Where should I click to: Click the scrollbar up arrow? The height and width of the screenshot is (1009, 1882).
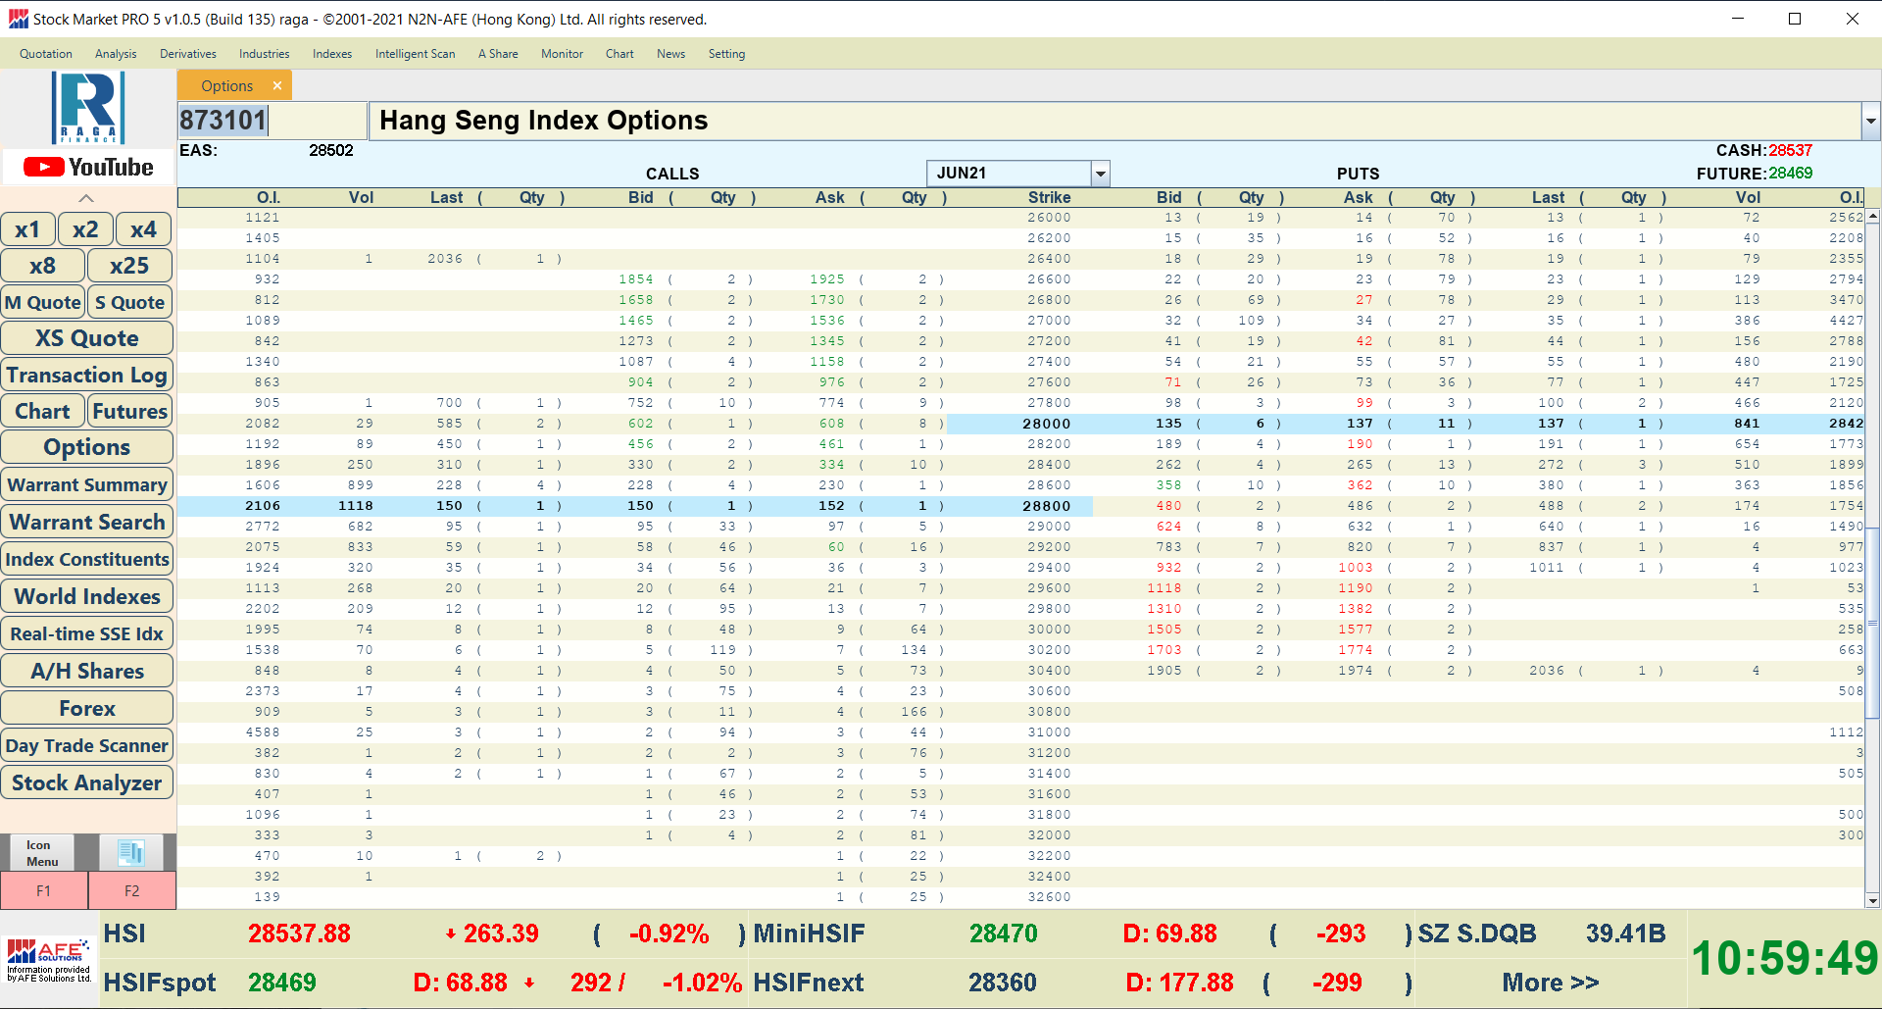point(1872,216)
